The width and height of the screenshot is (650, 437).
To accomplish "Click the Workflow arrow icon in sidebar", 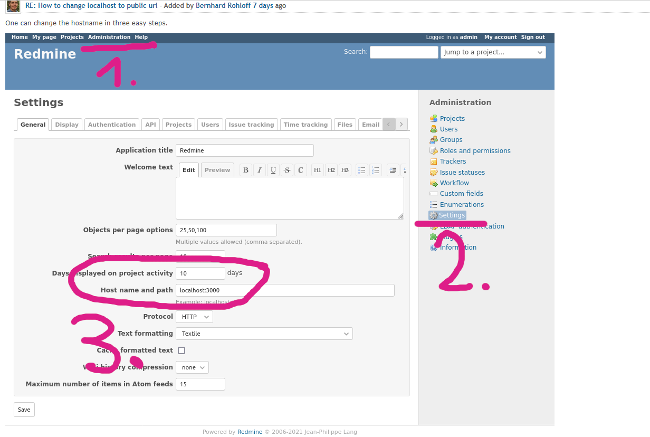I will point(434,183).
